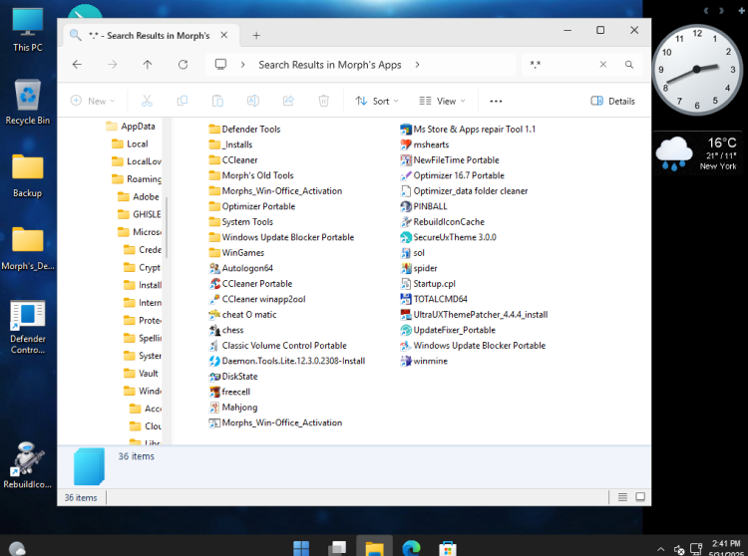Select the Search Results in Morph's tab

[x=149, y=36]
